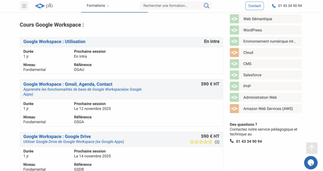Open Google Workspace : Google Drive course
Screen dimensions: 323x171
tap(57, 136)
